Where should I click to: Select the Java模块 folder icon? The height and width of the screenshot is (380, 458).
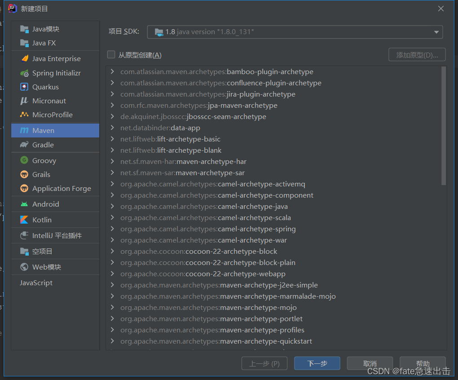pyautogui.click(x=24, y=29)
